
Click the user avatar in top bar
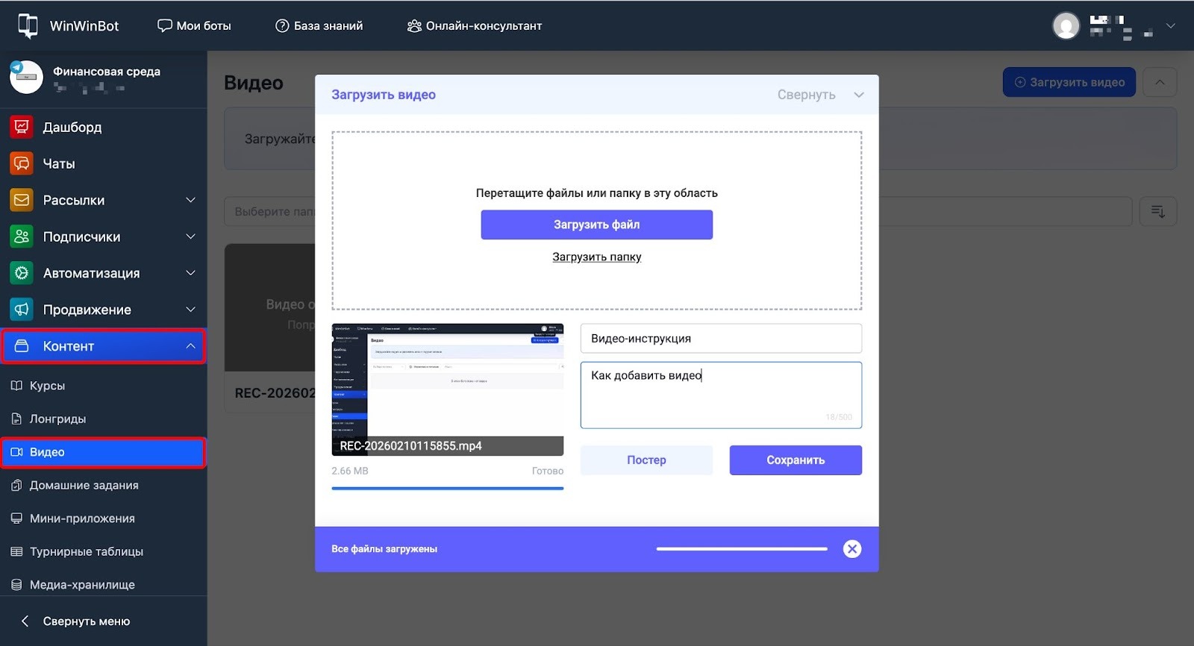1066,26
